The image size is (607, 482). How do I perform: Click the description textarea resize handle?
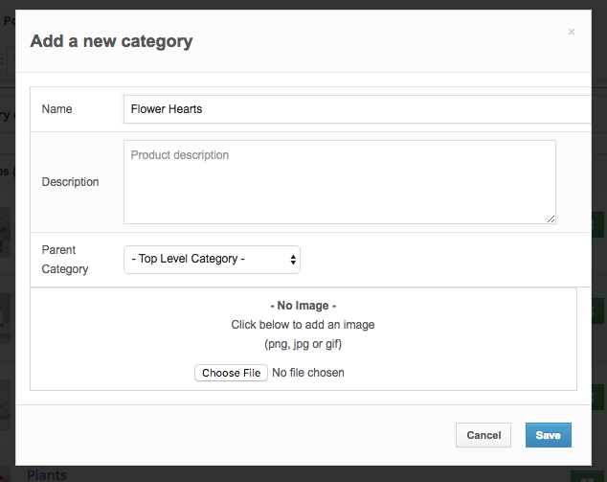551,218
